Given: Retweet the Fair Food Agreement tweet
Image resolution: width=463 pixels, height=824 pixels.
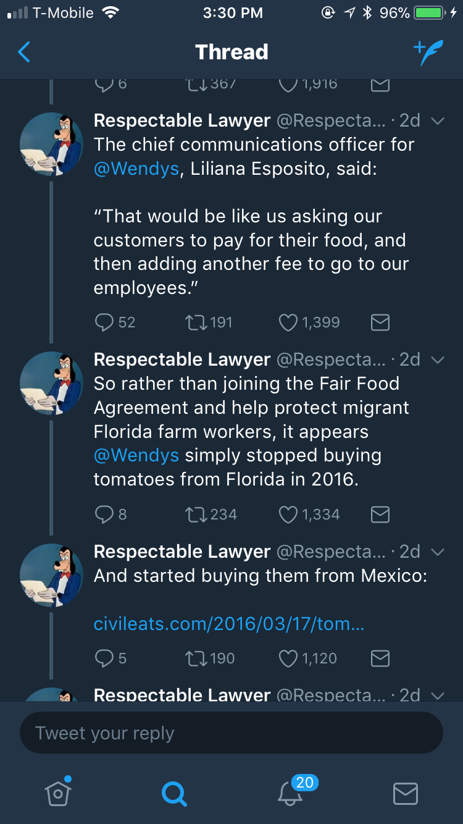Looking at the screenshot, I should (x=195, y=514).
